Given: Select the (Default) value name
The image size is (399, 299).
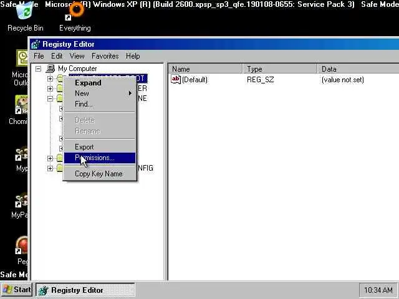Looking at the screenshot, I should 195,80.
